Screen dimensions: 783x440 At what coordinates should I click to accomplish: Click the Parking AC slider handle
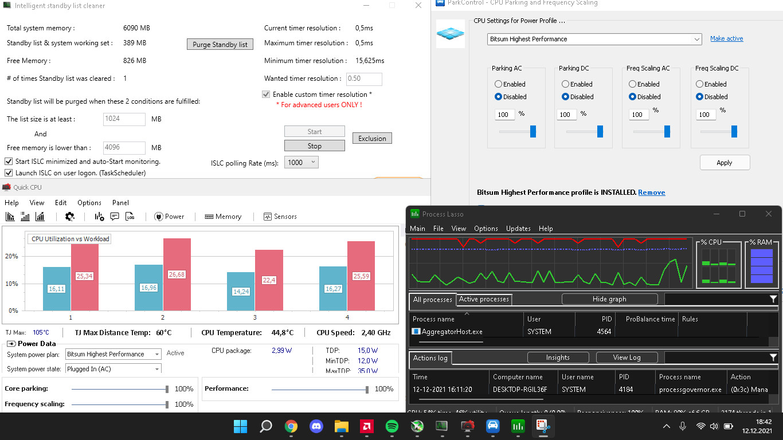click(x=533, y=132)
